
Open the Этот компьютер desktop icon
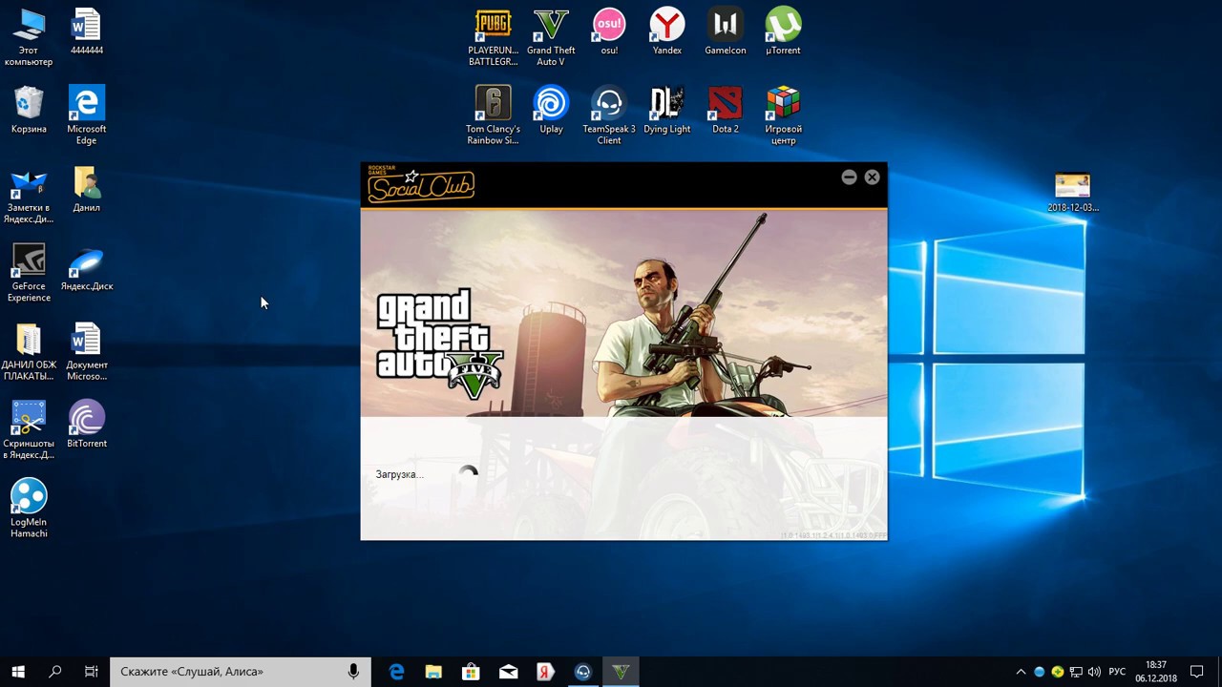click(29, 37)
